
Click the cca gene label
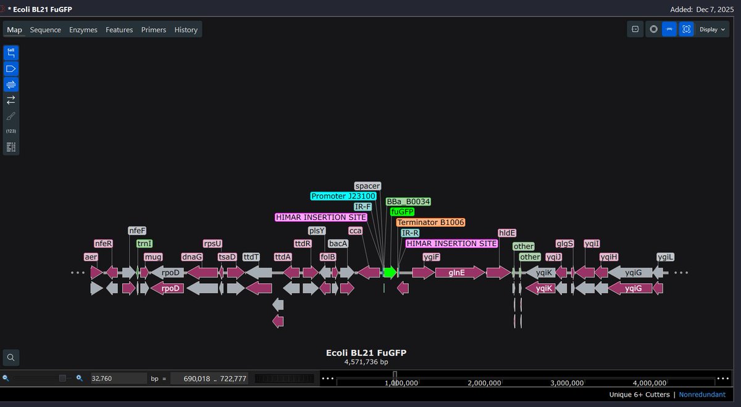pos(356,231)
